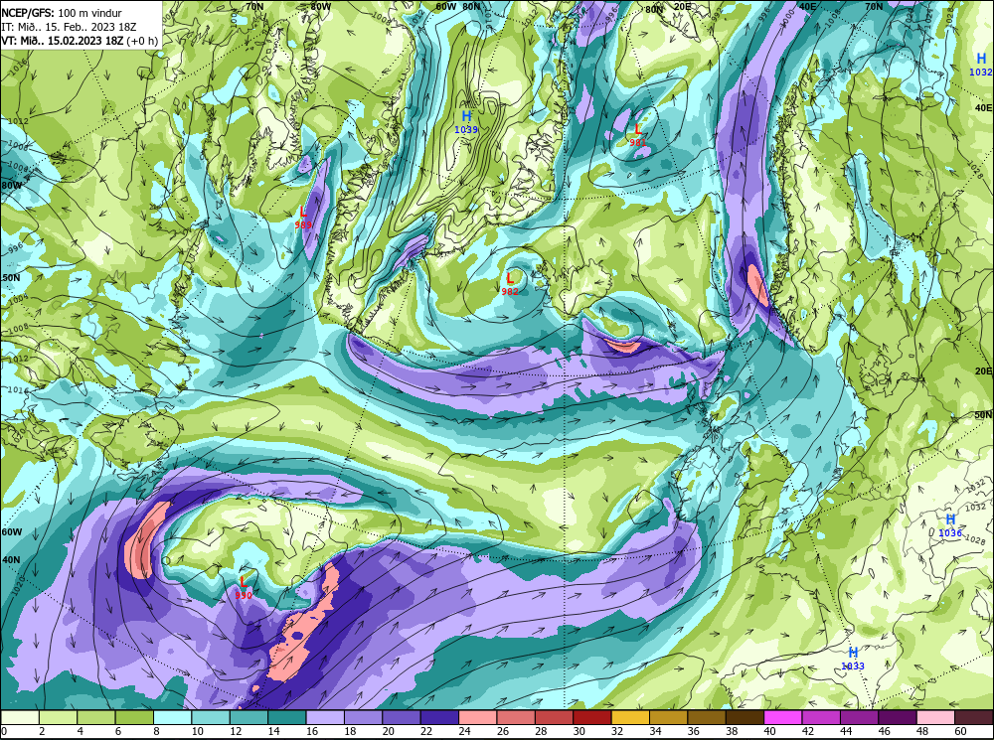The width and height of the screenshot is (994, 740).
Task: Pick the indigo 22–24 legend swatch
Action: click(x=440, y=717)
